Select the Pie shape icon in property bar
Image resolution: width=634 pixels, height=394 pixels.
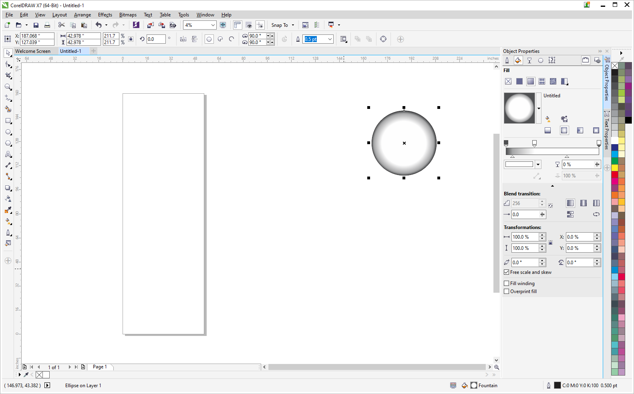[x=220, y=39]
